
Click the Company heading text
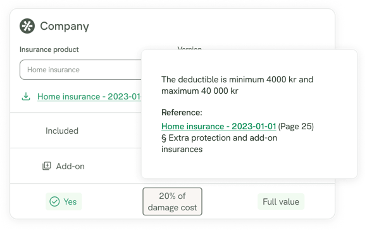click(x=65, y=26)
